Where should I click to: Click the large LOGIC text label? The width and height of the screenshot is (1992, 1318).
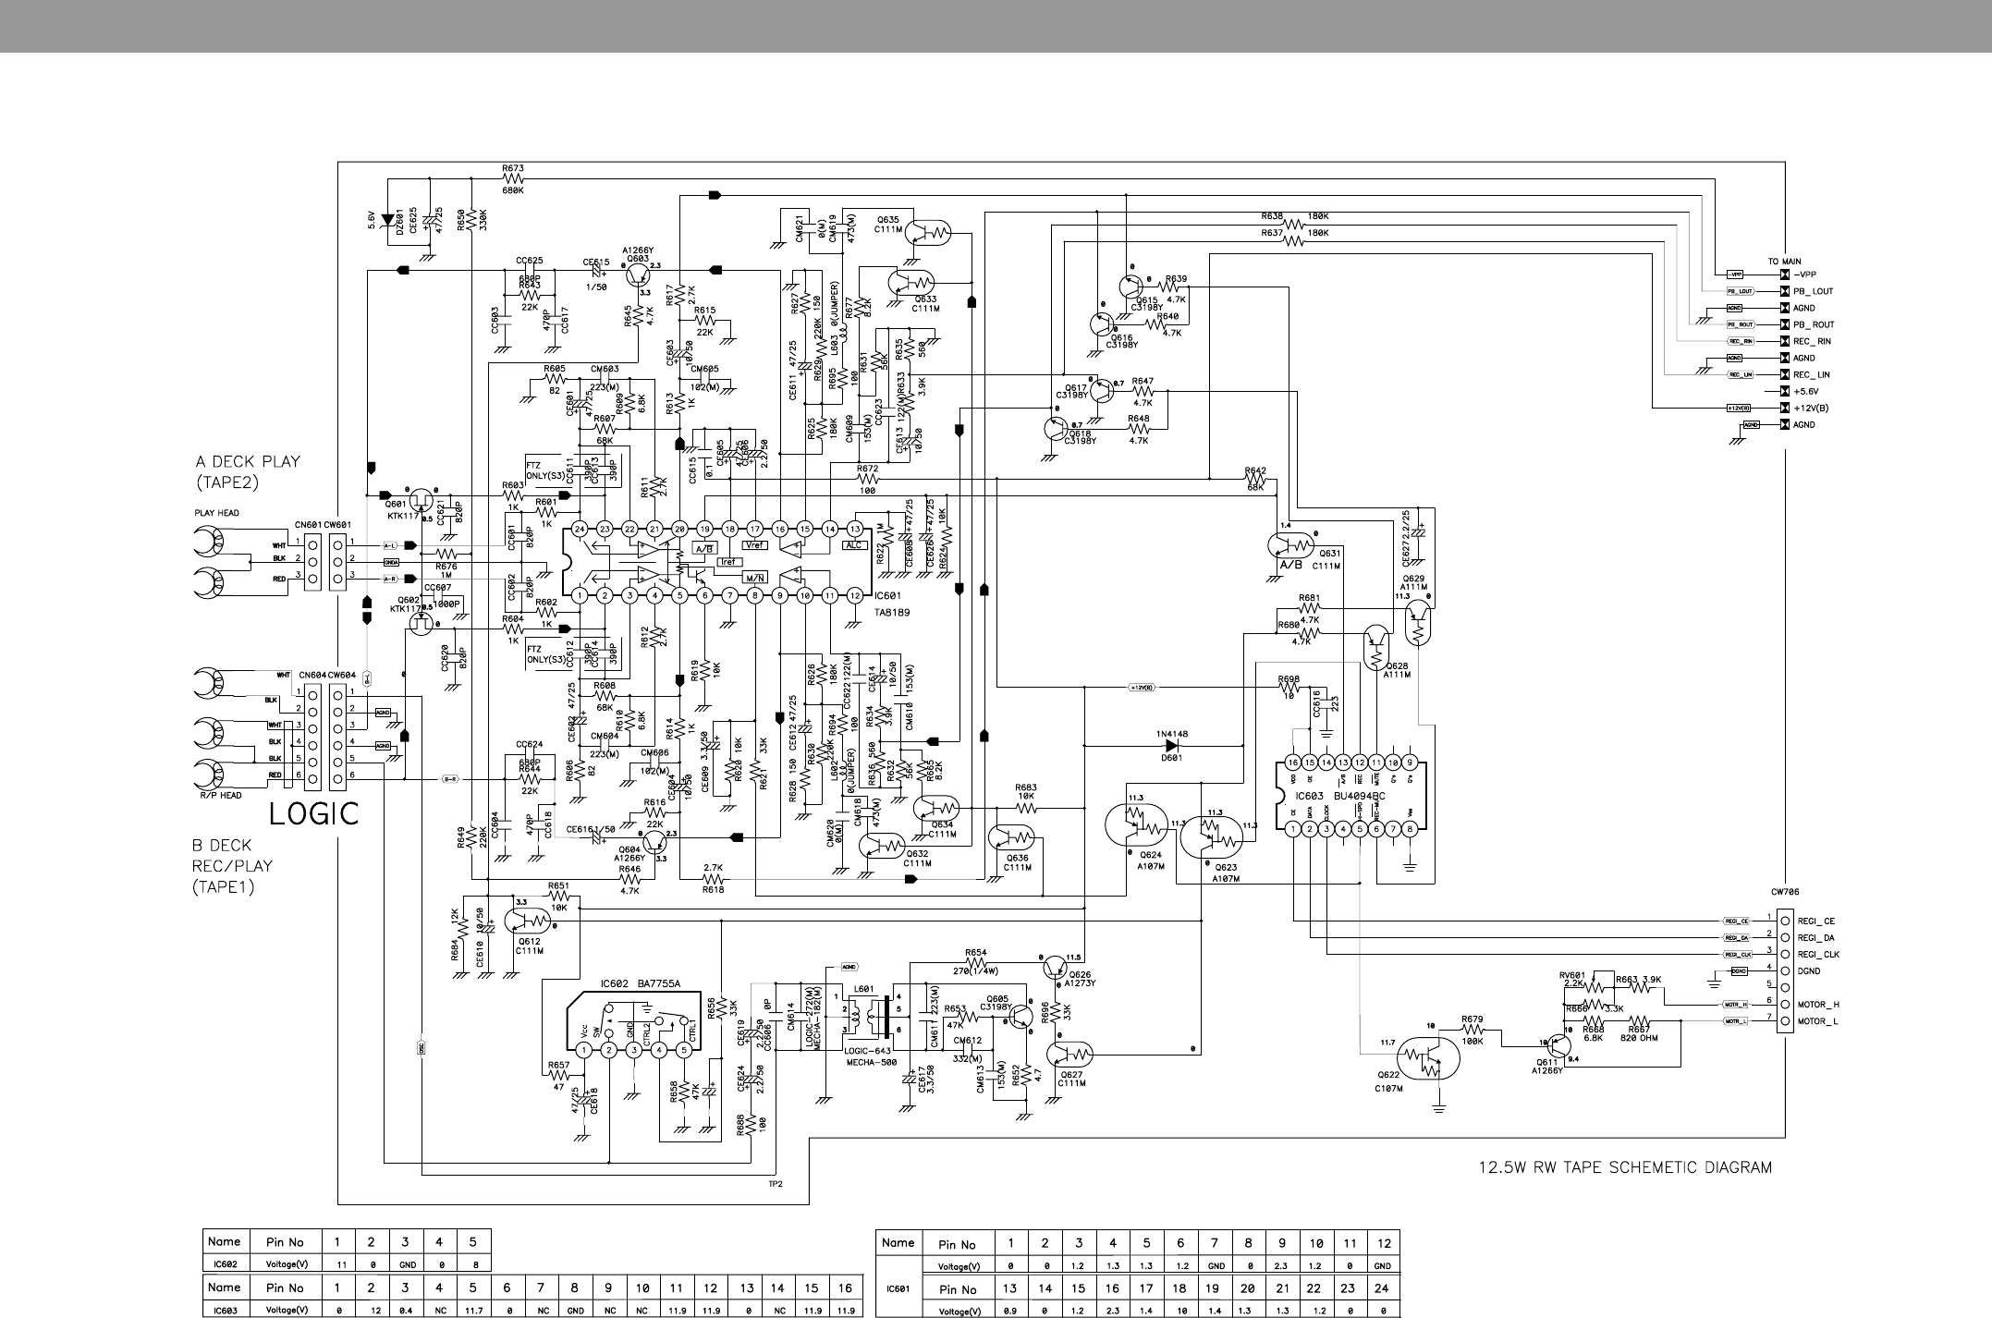tap(313, 813)
